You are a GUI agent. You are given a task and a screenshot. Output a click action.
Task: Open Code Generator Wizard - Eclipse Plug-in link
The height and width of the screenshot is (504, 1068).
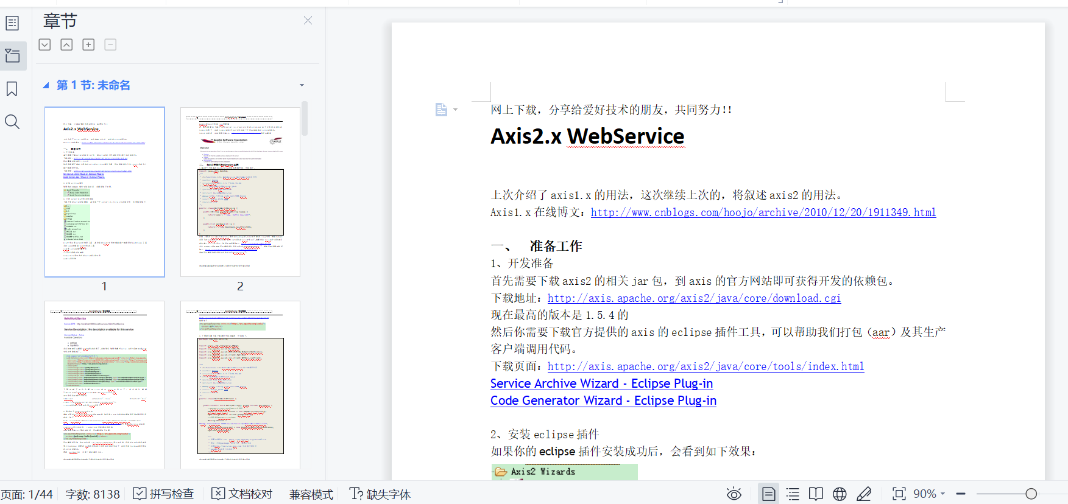point(603,401)
